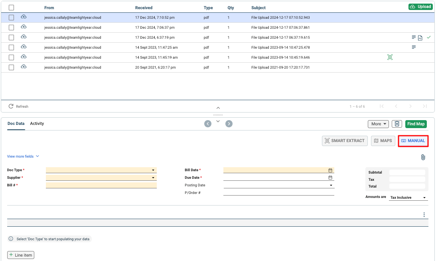Click the discard document X icon next to More

pos(397,124)
